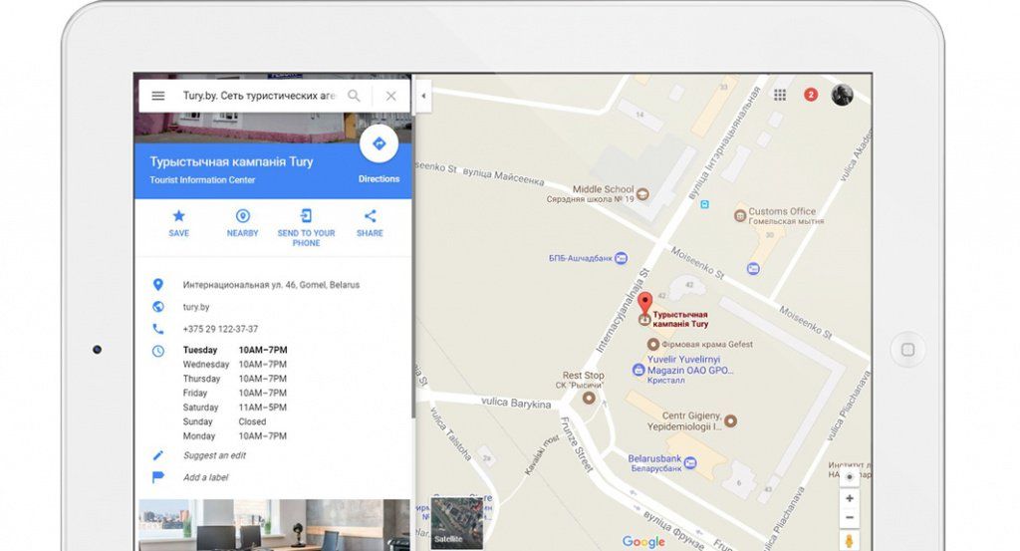Click Centr Gigieny Yepidemiologii marker
Viewport: 1020px width, 551px height.
click(730, 420)
